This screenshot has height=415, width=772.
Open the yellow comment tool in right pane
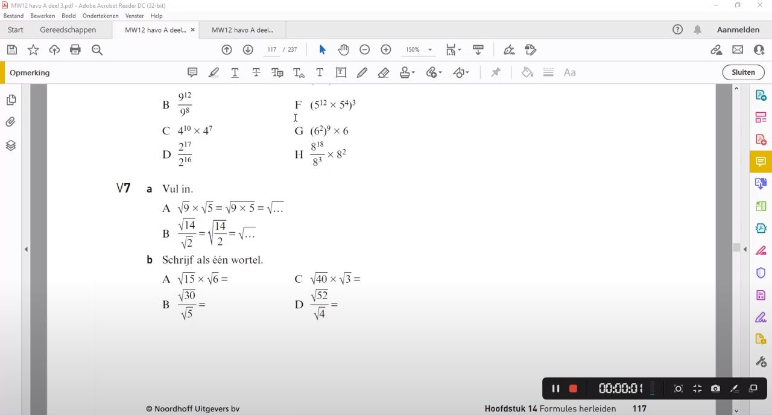(761, 162)
